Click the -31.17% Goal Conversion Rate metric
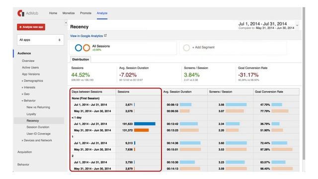 [x=248, y=75]
